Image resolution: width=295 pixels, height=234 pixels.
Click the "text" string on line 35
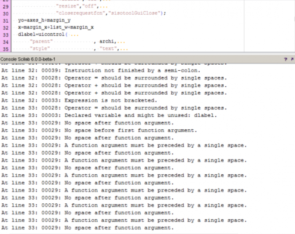coord(108,49)
